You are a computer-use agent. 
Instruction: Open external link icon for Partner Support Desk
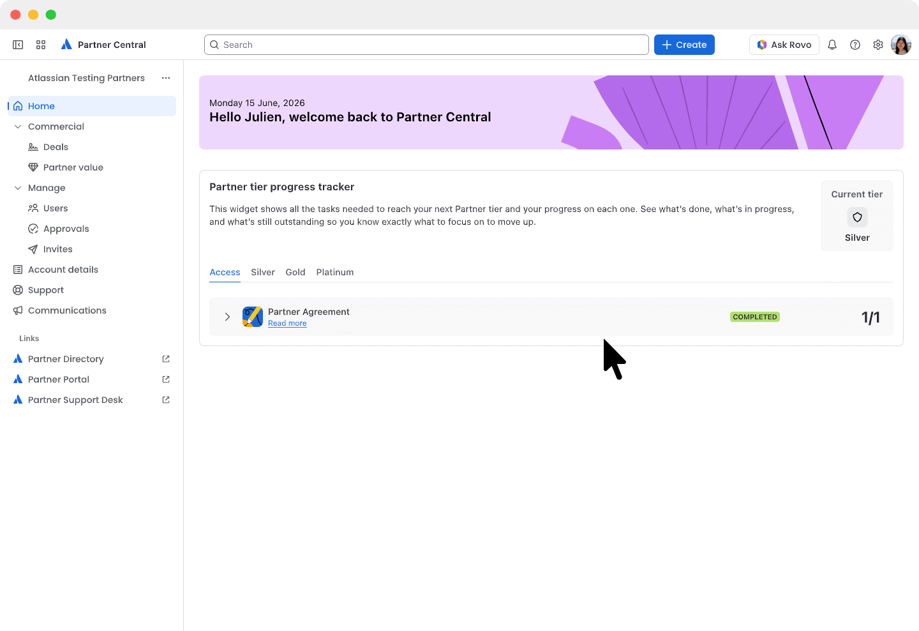coord(166,400)
